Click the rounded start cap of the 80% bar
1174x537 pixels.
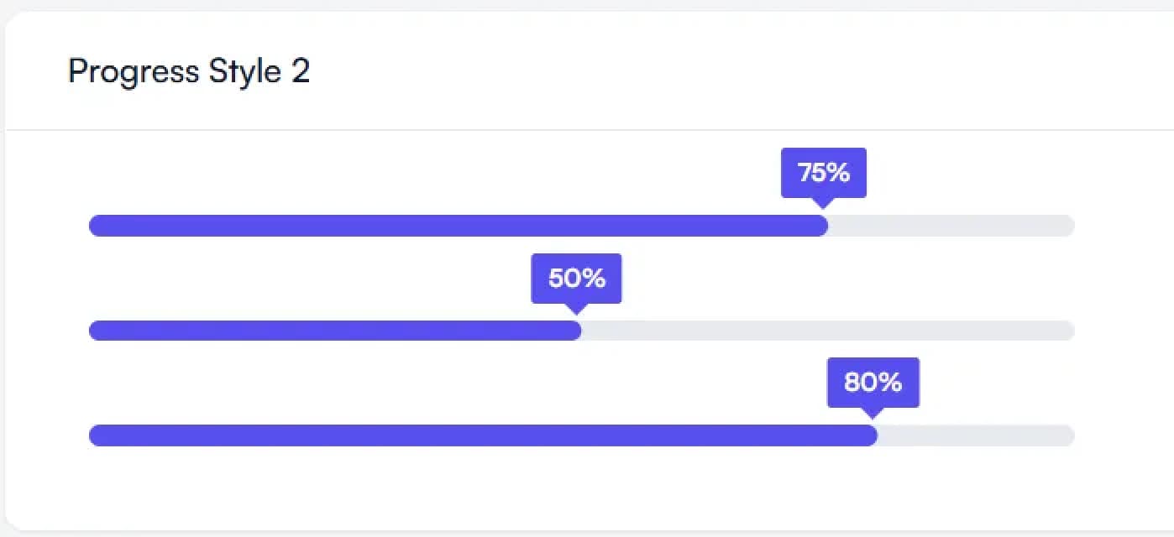(x=97, y=435)
